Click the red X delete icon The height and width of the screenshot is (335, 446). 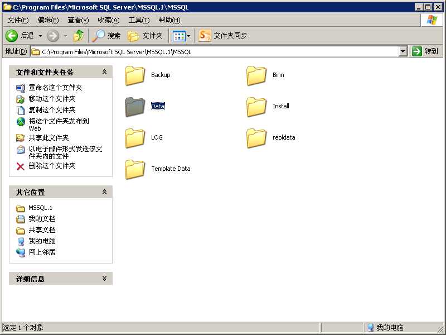[21, 166]
